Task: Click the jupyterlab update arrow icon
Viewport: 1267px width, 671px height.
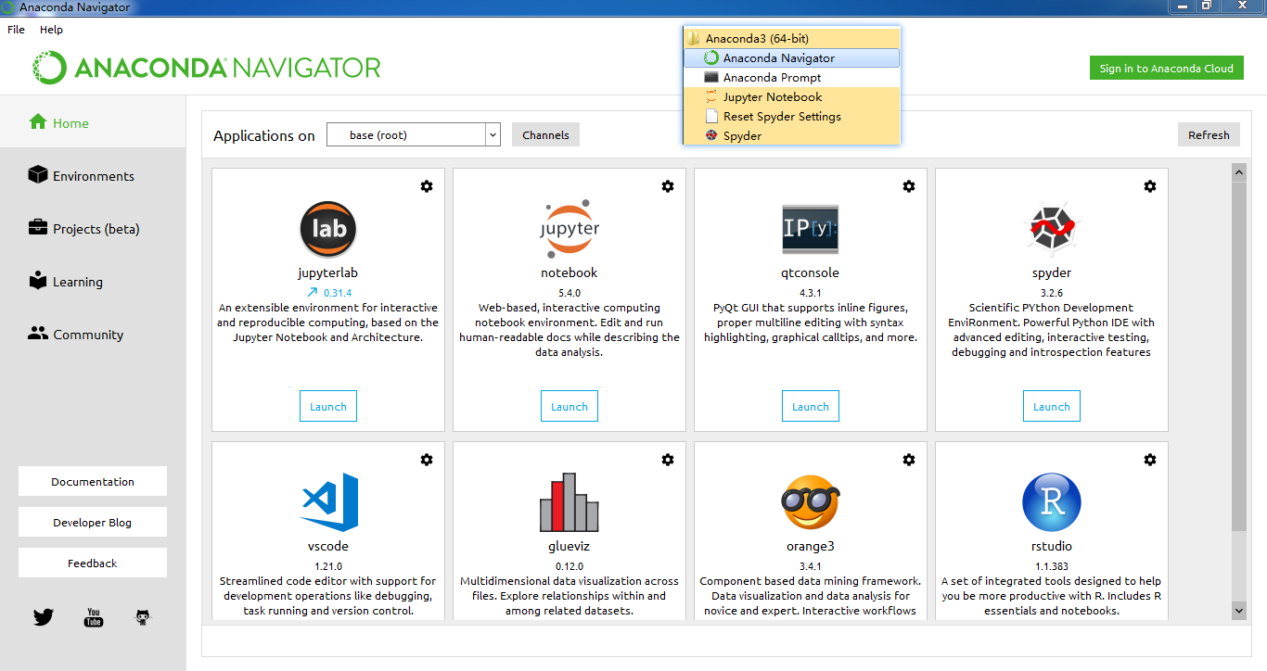Action: (312, 292)
